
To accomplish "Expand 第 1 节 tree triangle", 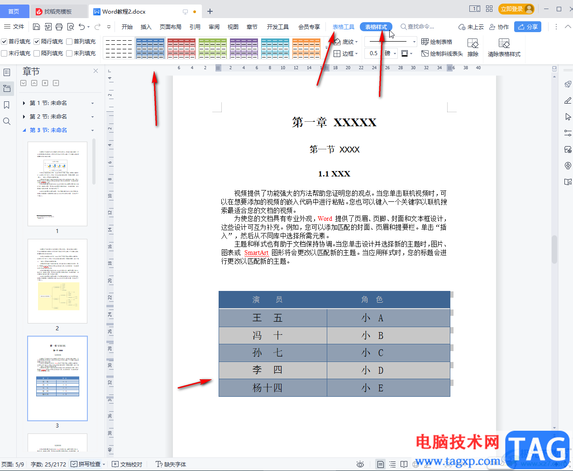I will coord(24,103).
